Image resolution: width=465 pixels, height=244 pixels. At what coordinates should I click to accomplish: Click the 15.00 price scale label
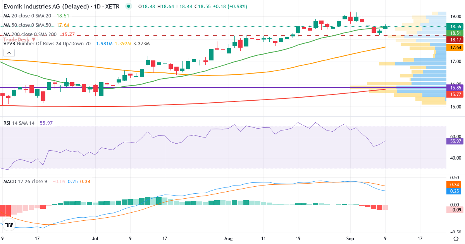pos(455,107)
